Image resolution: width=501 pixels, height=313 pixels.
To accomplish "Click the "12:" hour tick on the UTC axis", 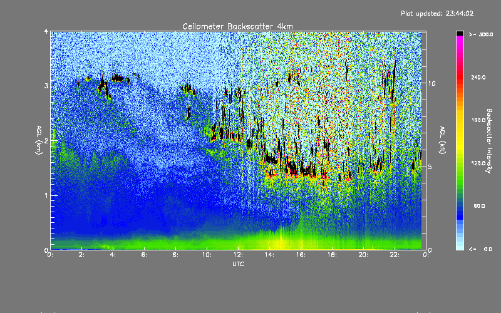I will pos(238,255).
